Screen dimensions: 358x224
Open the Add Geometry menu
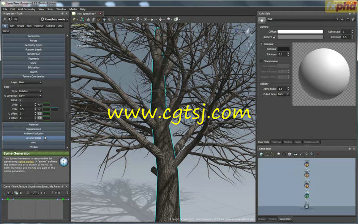[26, 9]
